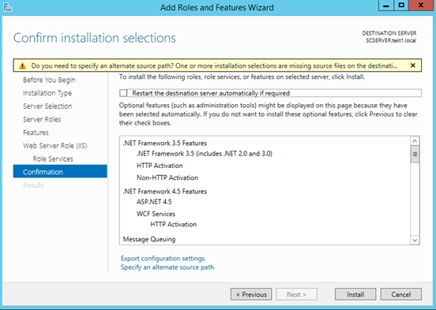Screen dimensions: 436x310
Task: Select .NET Framework 4.5 Features entry
Action: pos(165,192)
